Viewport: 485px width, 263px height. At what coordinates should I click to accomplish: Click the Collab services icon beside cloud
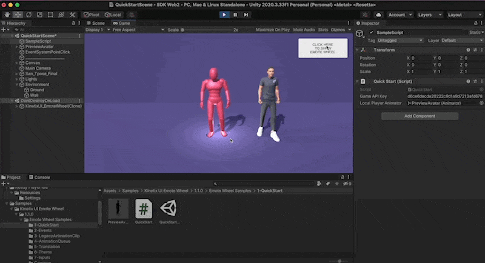pos(366,15)
